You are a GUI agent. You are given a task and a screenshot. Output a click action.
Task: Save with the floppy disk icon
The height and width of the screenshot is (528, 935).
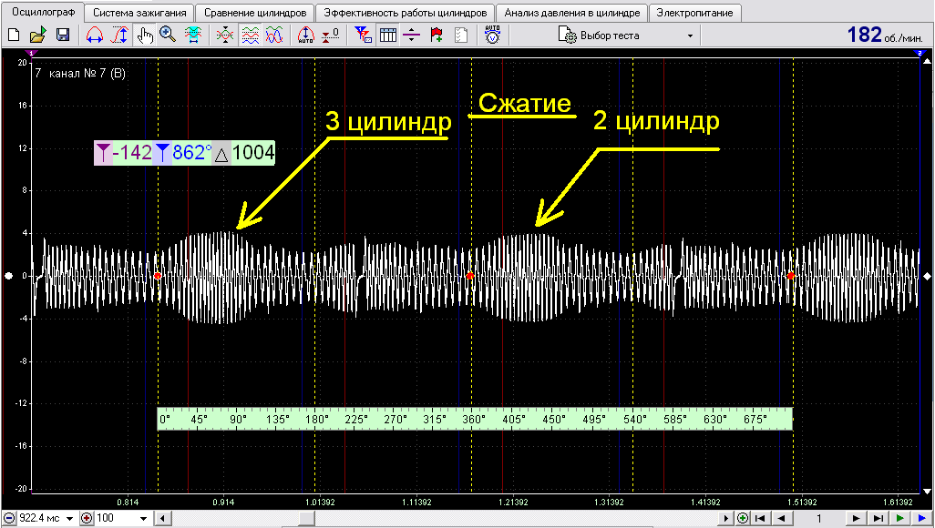63,36
